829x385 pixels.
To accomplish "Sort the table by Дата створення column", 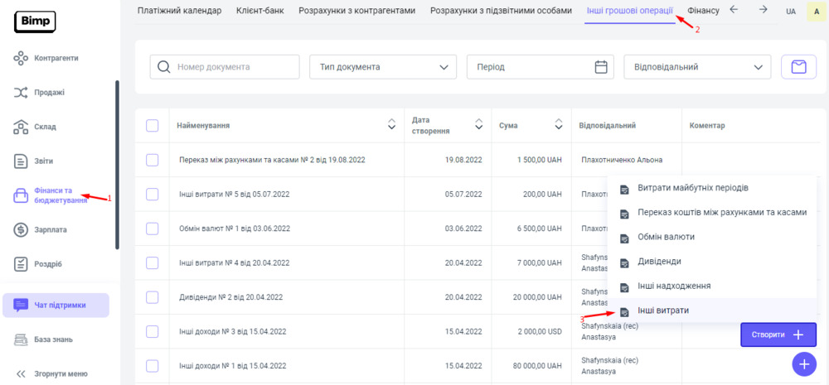I will click(478, 125).
